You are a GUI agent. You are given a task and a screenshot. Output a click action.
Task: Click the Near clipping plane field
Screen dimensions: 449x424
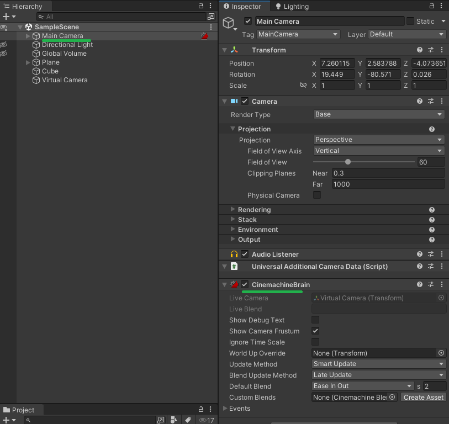[x=389, y=173]
